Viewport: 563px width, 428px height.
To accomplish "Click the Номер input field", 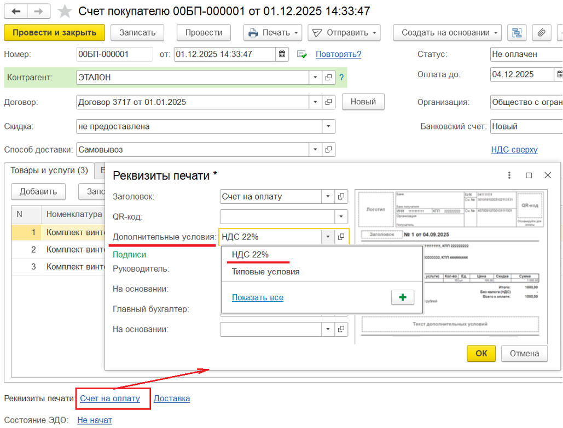I will click(x=114, y=54).
